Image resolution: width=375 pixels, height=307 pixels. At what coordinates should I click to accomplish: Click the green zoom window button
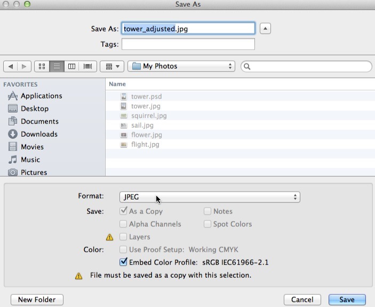(x=27, y=4)
